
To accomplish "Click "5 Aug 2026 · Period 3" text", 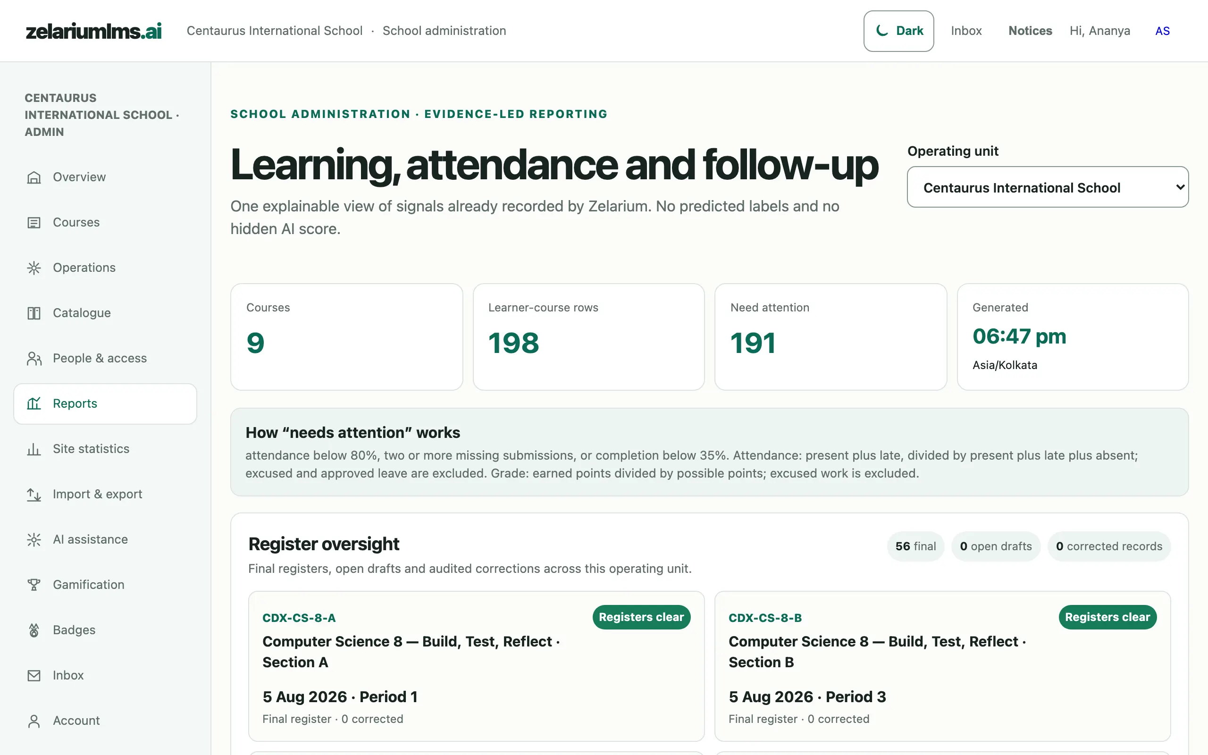I will click(x=807, y=696).
